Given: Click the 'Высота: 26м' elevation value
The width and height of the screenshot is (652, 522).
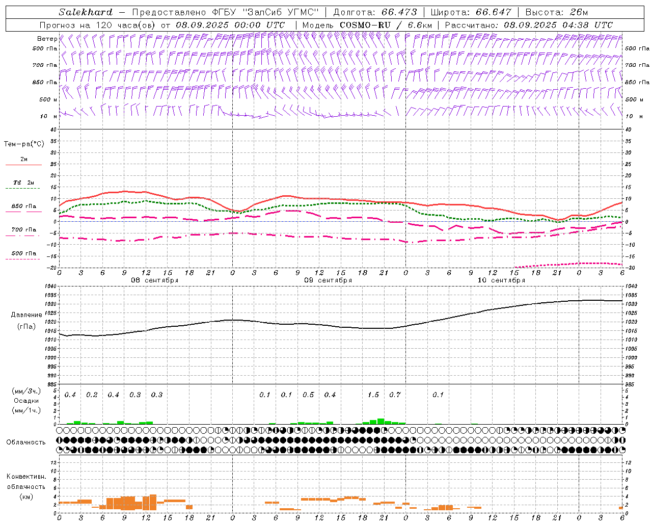Looking at the screenshot, I should [556, 12].
